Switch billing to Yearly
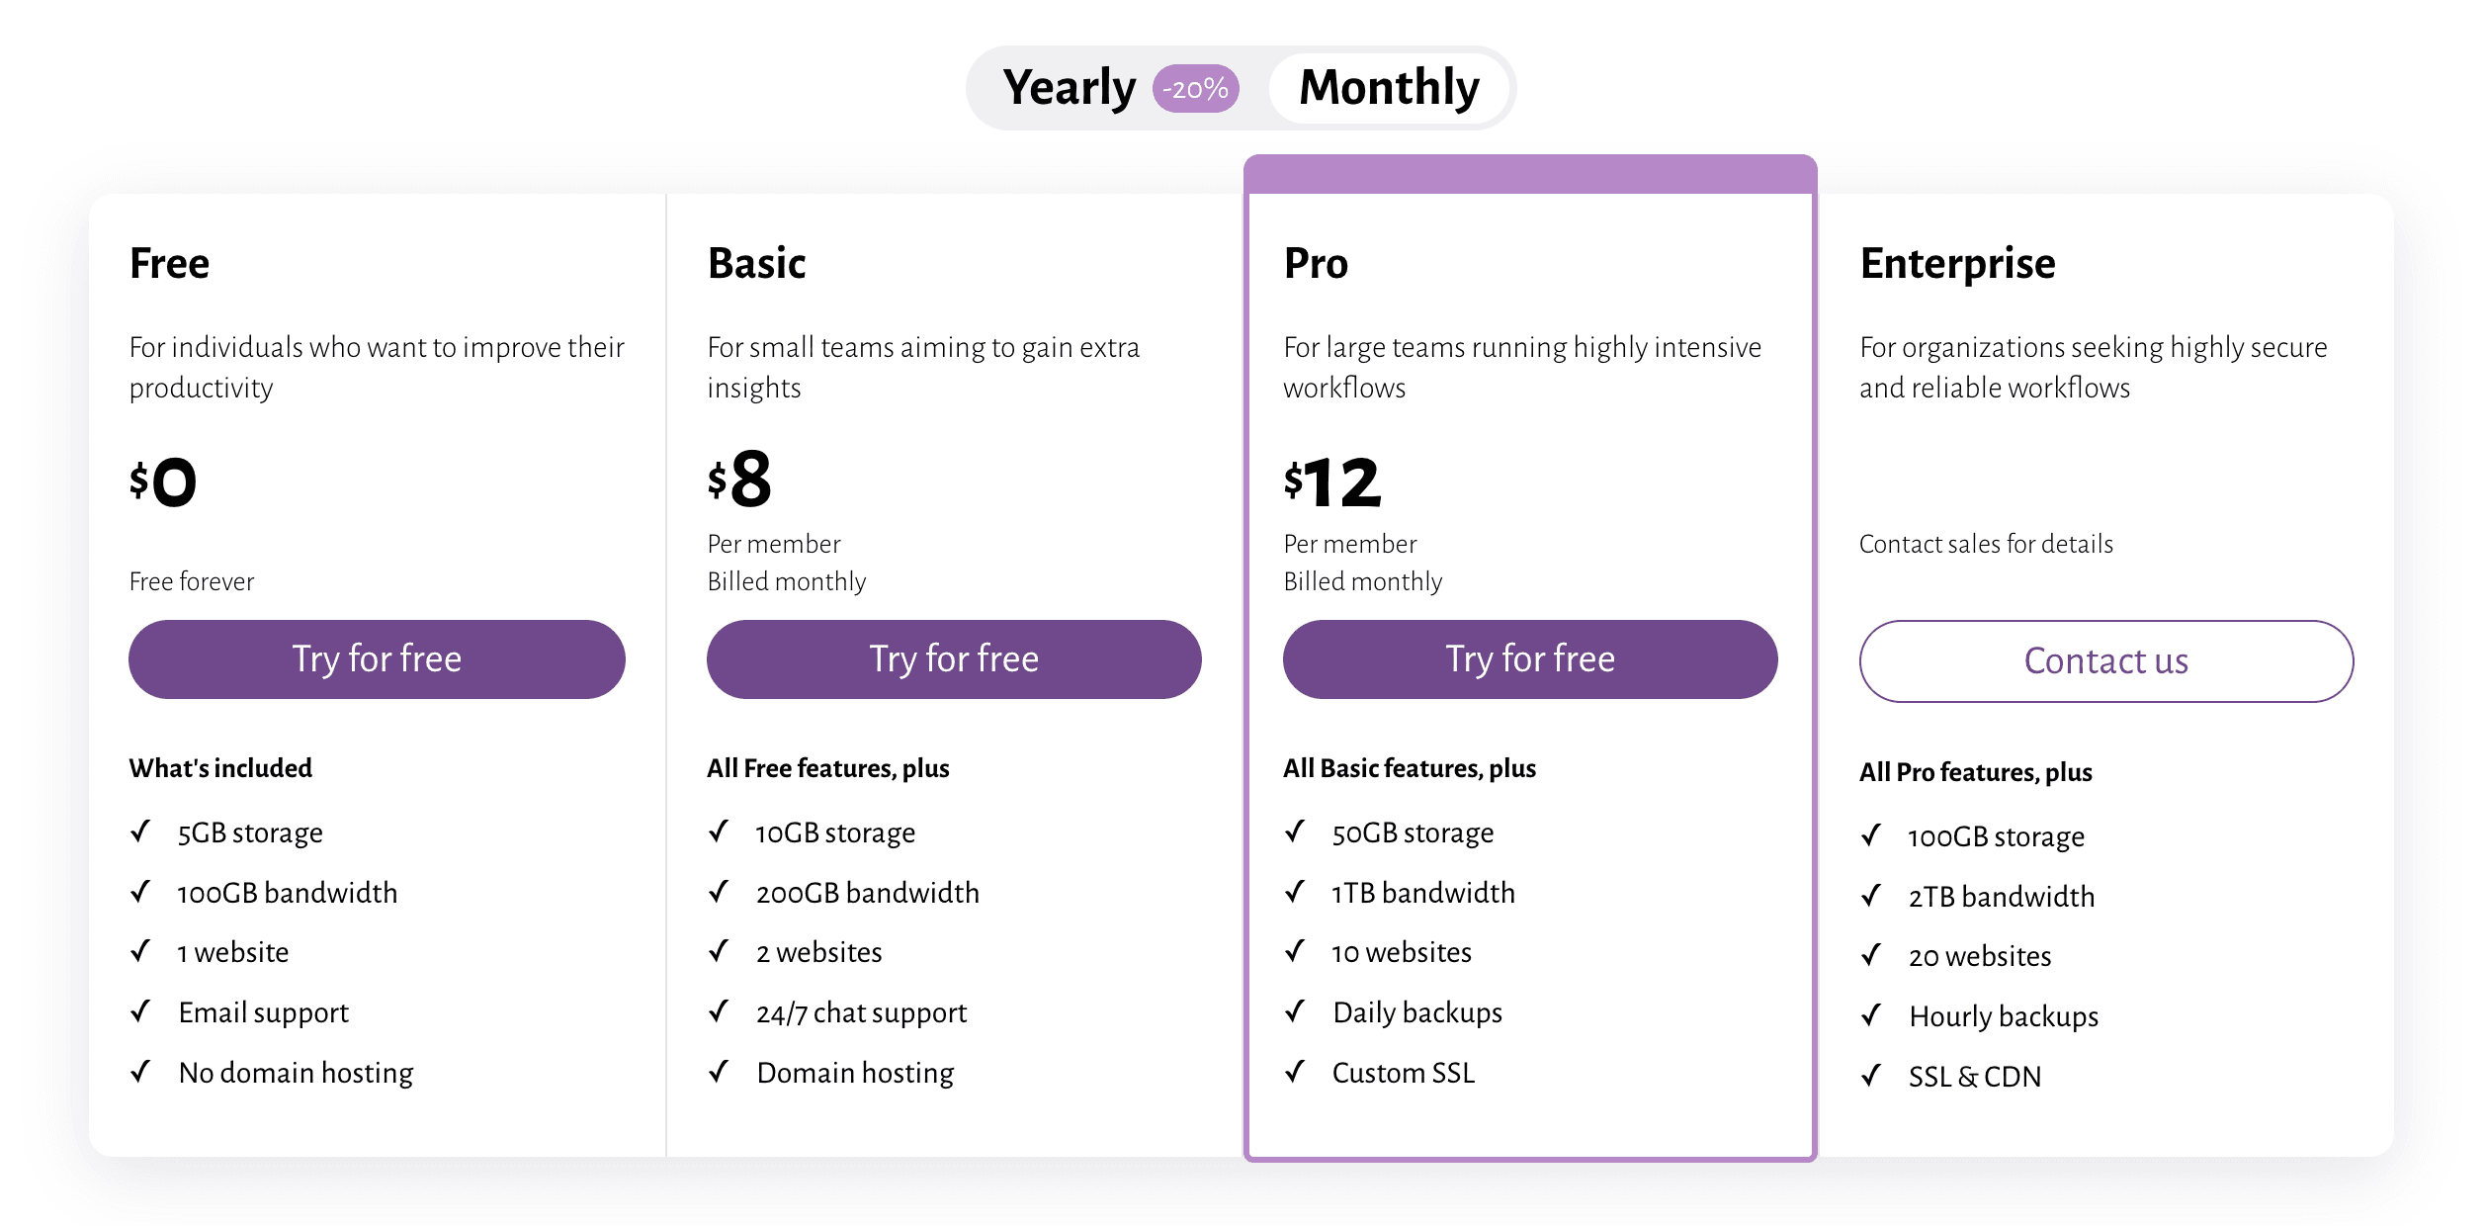Image resolution: width=2485 pixels, height=1226 pixels. pyautogui.click(x=1070, y=88)
